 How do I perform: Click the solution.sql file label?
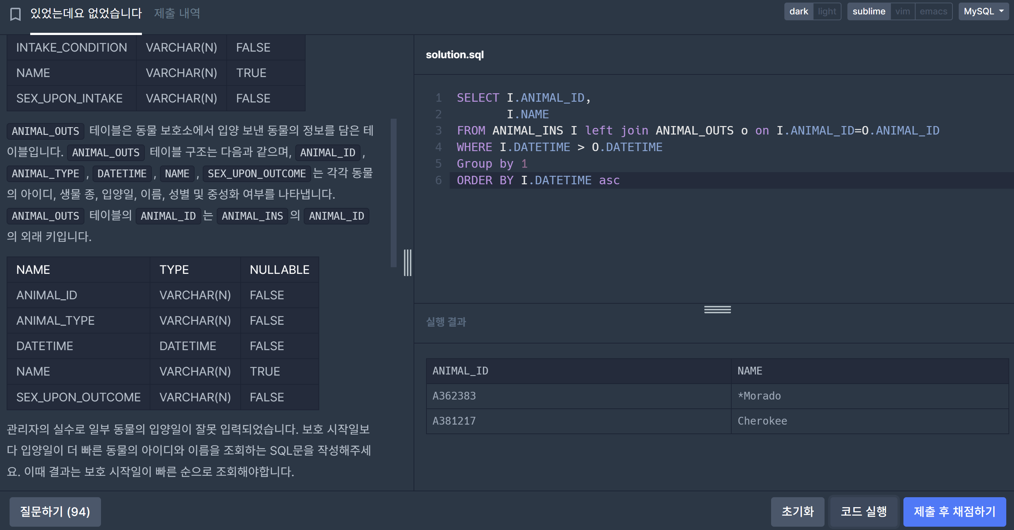pos(454,55)
